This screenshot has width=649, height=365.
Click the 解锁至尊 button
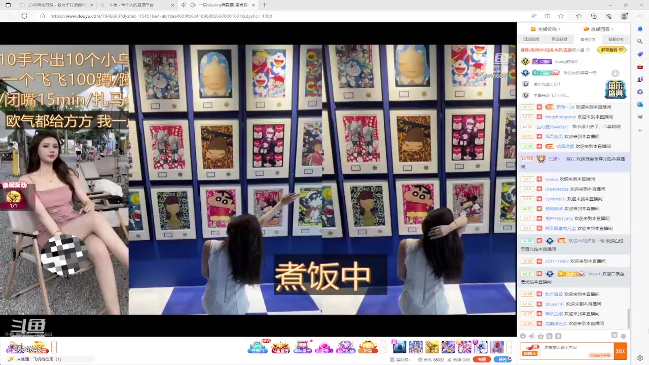pos(611,50)
